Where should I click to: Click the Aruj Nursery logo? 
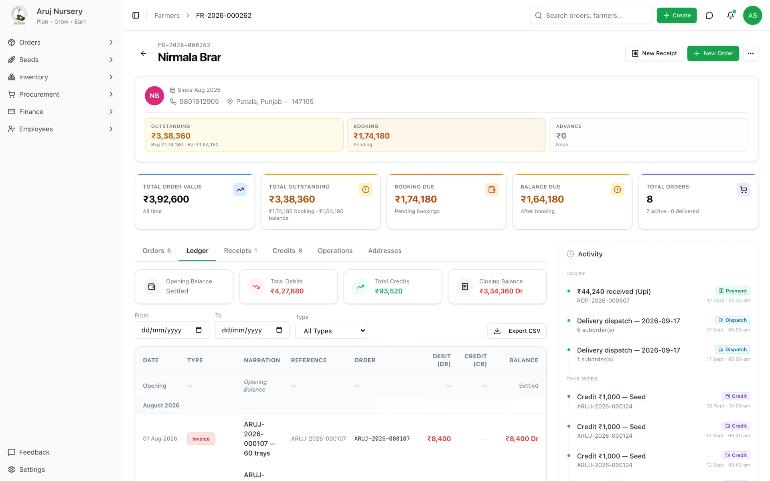click(19, 15)
